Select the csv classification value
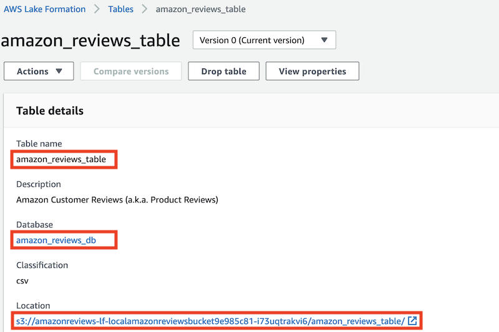The height and width of the screenshot is (332, 499). (x=22, y=281)
